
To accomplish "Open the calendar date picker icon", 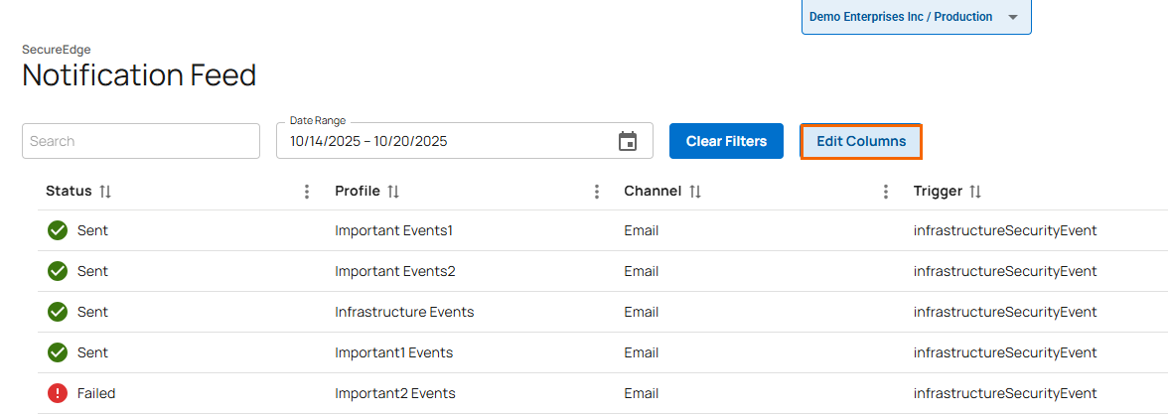I will [628, 141].
